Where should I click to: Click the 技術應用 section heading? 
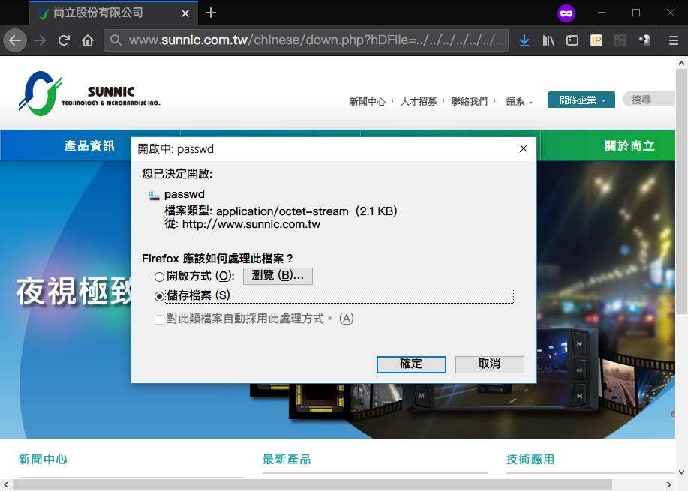[x=530, y=460]
